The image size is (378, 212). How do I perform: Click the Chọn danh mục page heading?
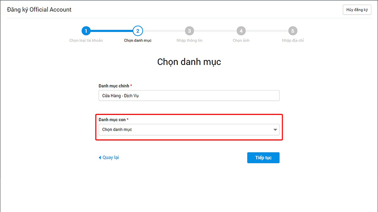point(189,62)
